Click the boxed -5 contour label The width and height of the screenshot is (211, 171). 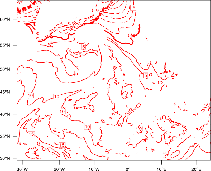133,8
